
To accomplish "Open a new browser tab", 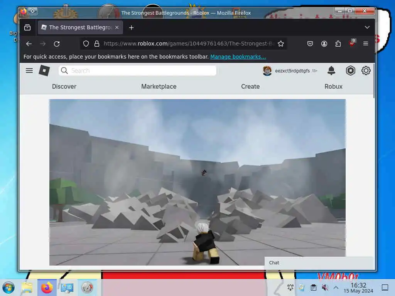I will point(131,27).
